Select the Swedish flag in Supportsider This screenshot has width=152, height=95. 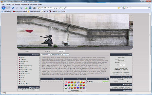(75, 82)
